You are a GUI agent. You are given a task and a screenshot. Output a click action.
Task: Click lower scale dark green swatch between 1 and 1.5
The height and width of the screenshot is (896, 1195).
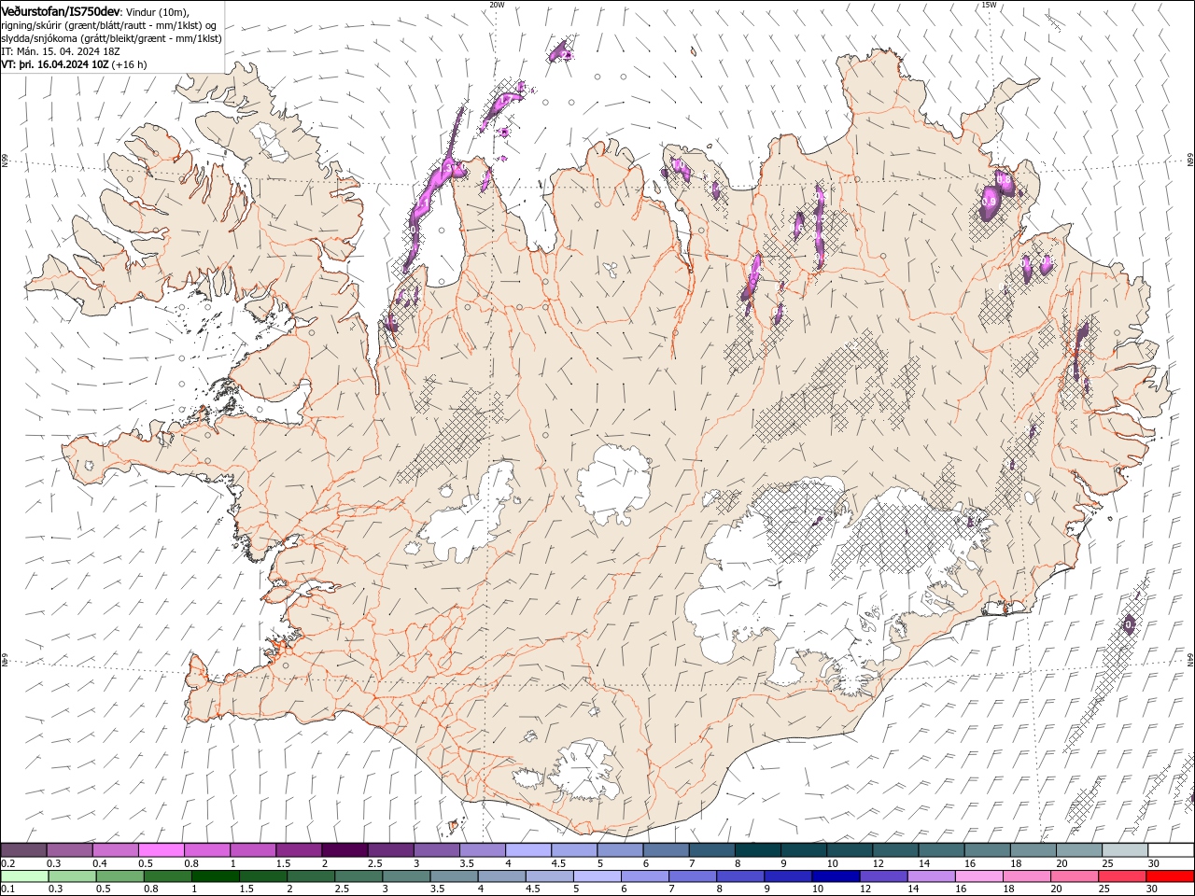(x=215, y=876)
